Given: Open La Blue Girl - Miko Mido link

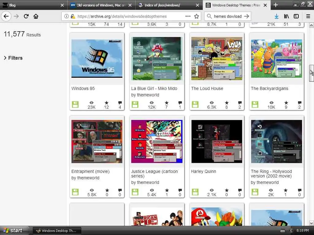Looking at the screenshot, I should pos(154,88).
